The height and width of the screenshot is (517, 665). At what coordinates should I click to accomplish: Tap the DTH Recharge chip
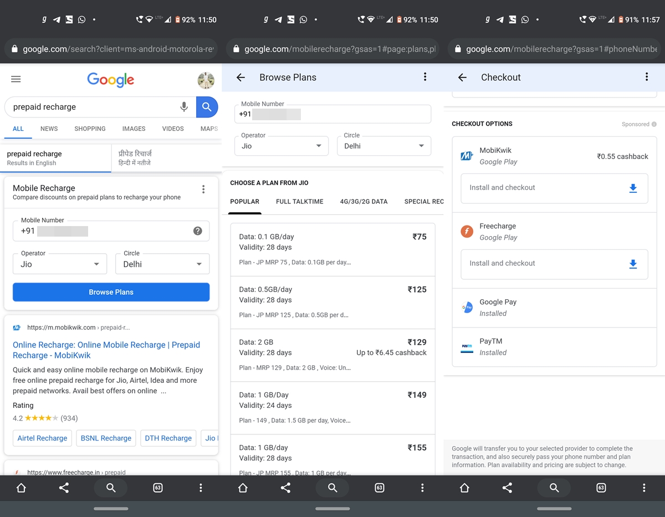[168, 438]
